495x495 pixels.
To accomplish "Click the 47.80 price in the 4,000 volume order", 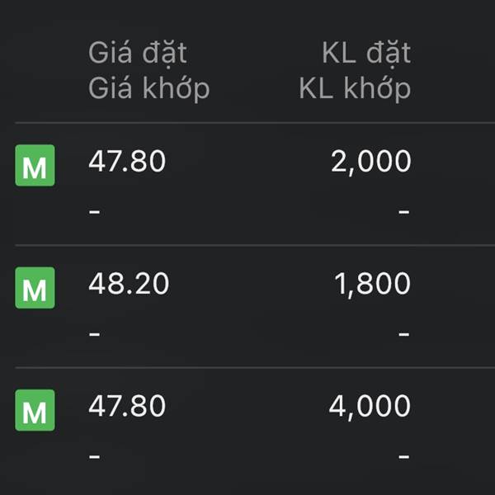I will (127, 406).
